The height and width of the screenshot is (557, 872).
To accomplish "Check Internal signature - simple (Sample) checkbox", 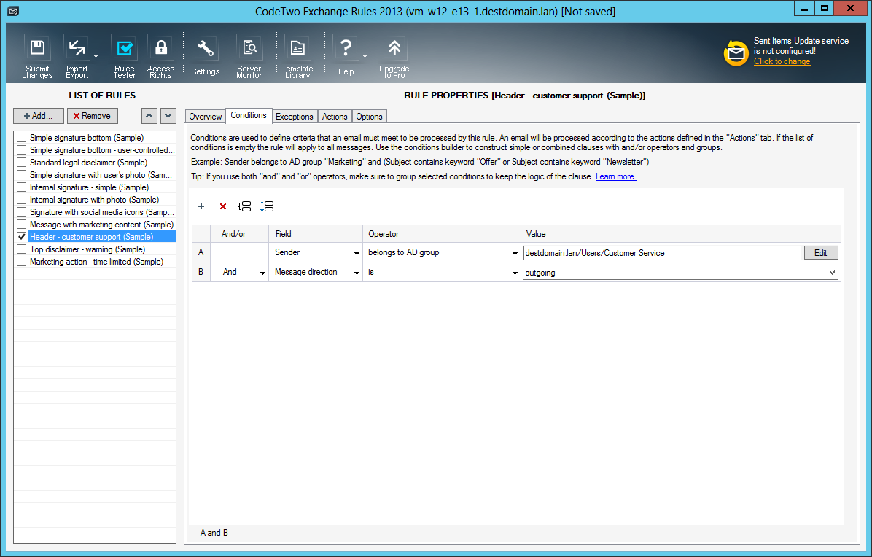I will point(22,187).
